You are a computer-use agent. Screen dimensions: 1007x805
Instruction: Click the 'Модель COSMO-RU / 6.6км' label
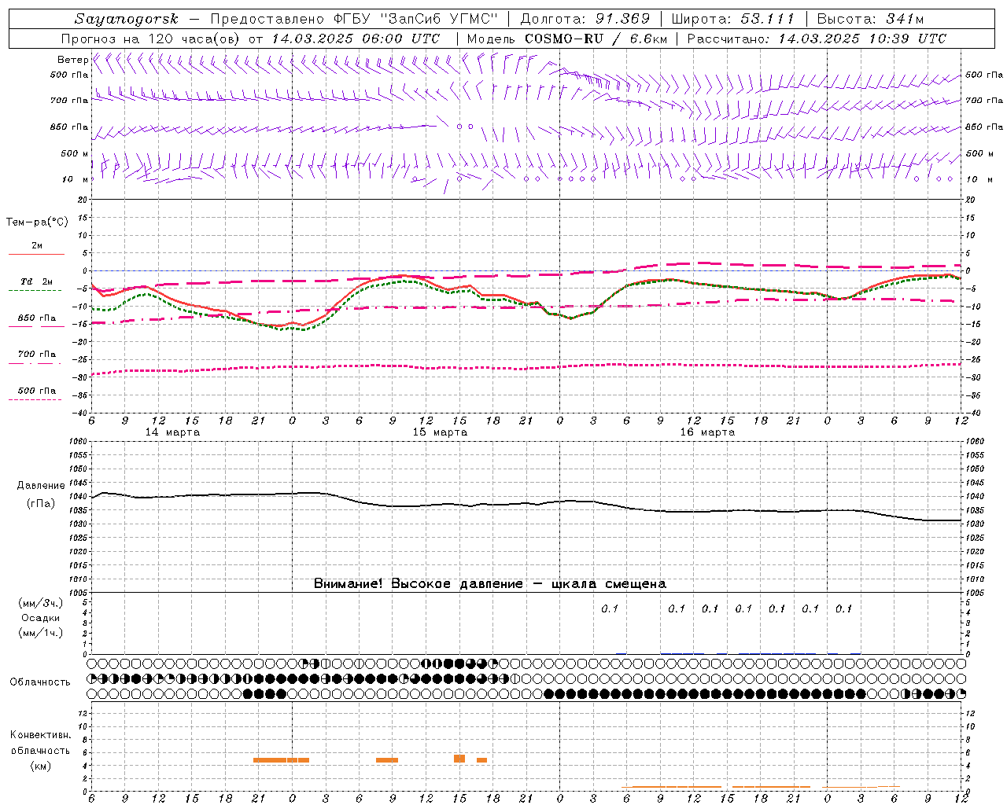click(566, 39)
